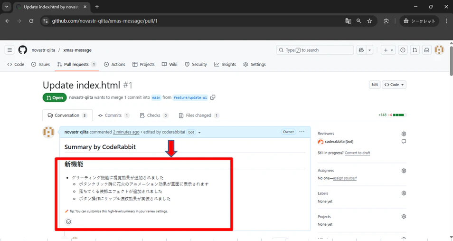Expand the Code dropdown button

394,85
